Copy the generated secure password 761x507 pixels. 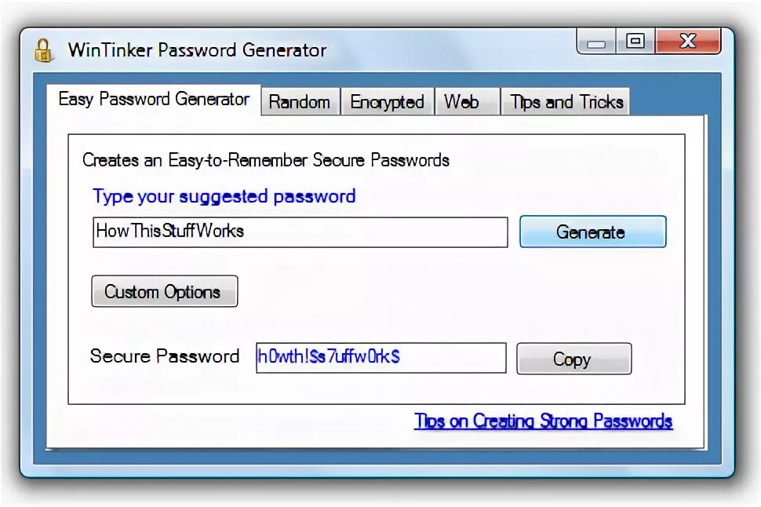coord(573,359)
